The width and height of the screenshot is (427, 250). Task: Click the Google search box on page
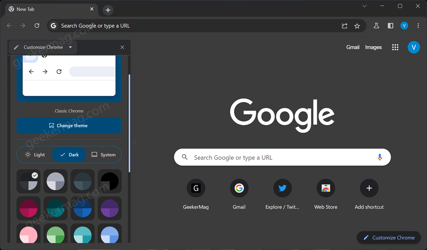tap(282, 157)
